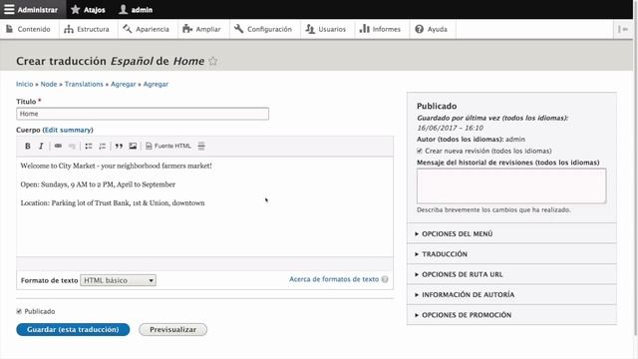Open the Ampliar admin menu
638x359 pixels.
pos(202,29)
